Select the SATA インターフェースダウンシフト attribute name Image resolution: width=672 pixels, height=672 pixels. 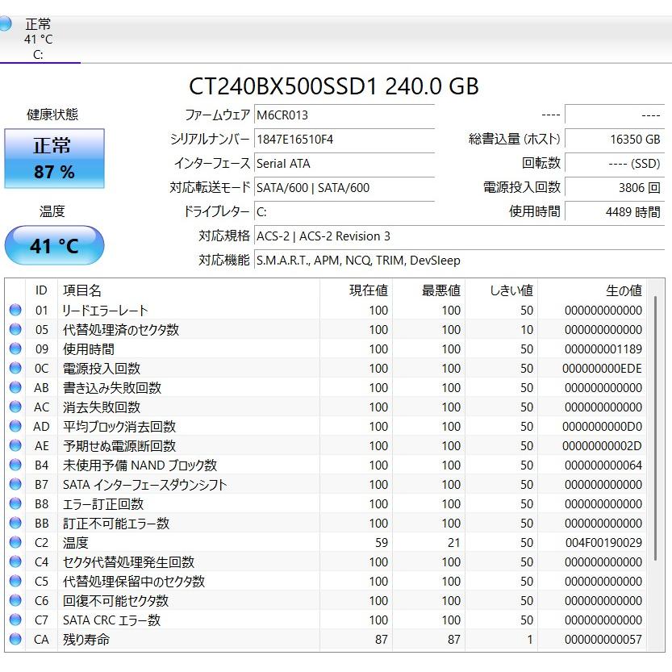pos(145,485)
